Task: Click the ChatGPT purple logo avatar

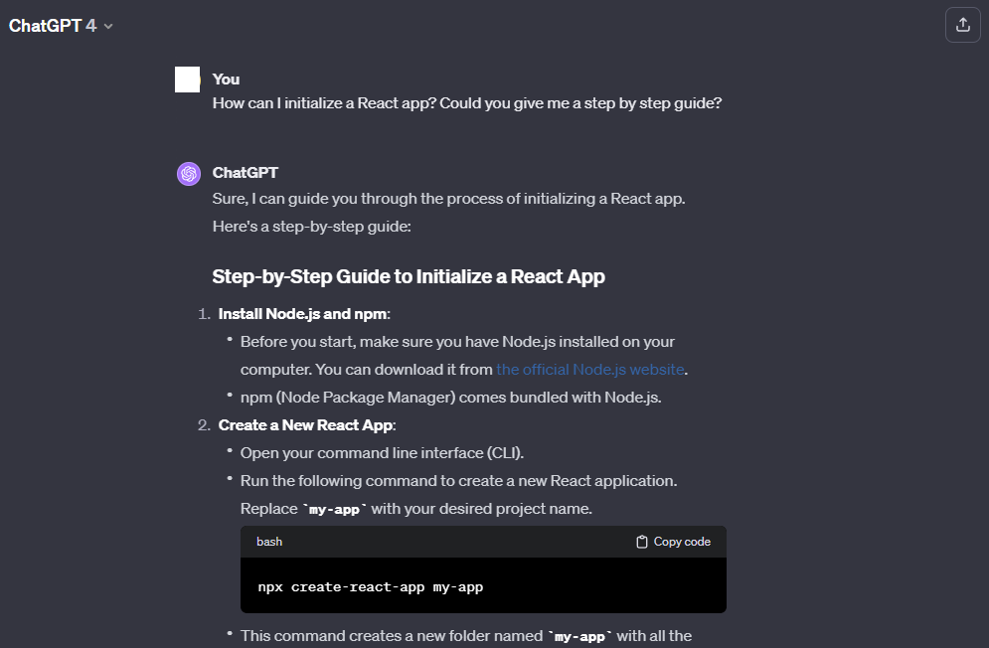Action: point(189,174)
